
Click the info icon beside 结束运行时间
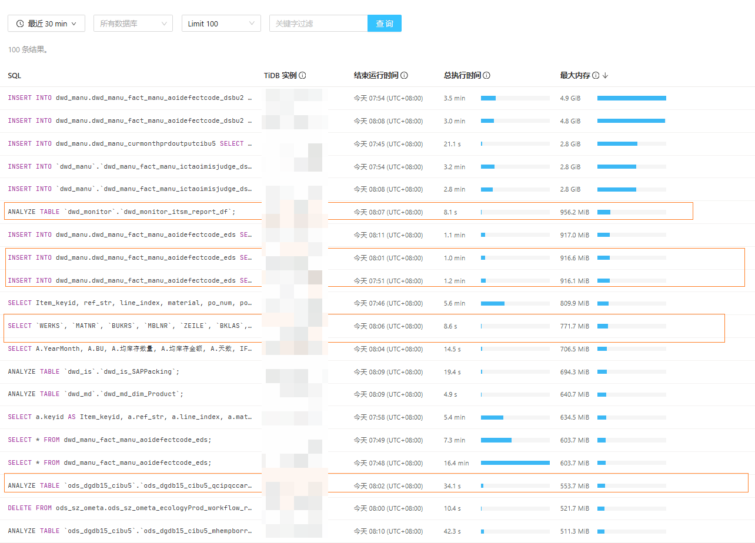point(404,76)
